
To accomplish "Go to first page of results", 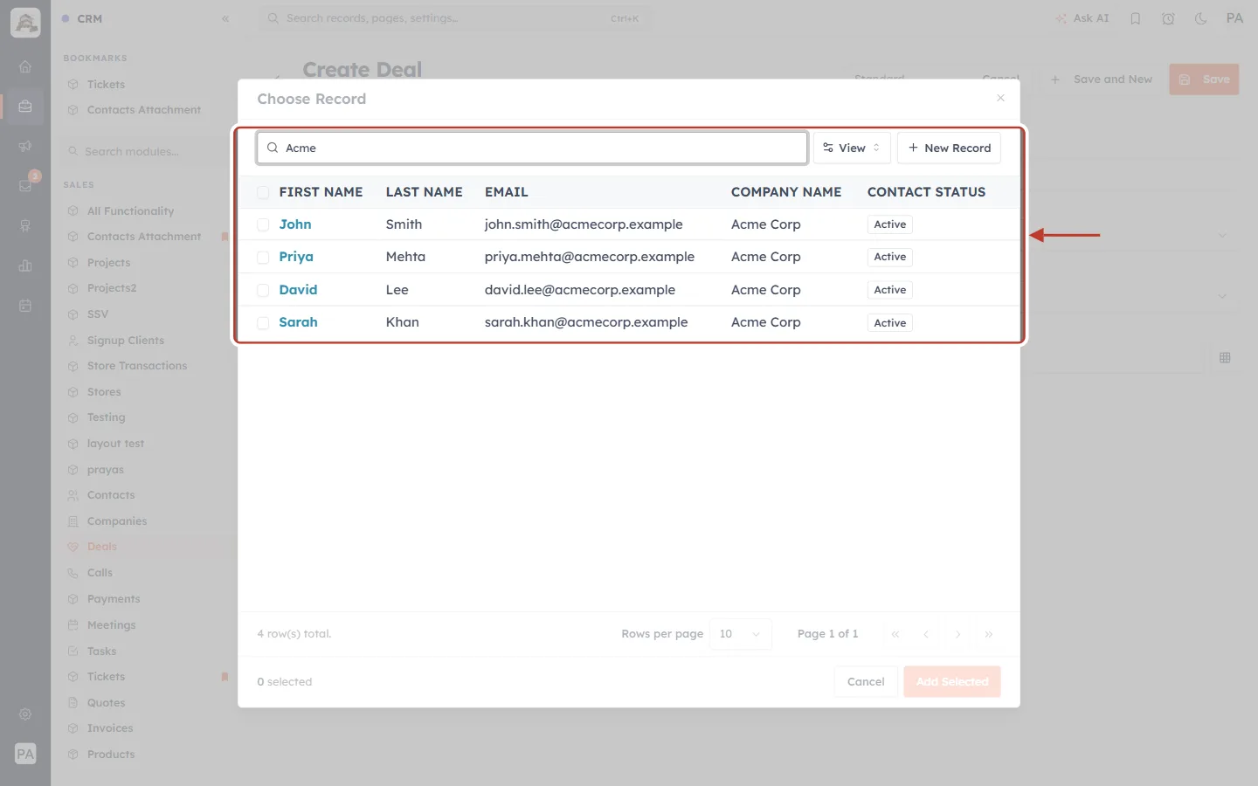I will pyautogui.click(x=895, y=634).
